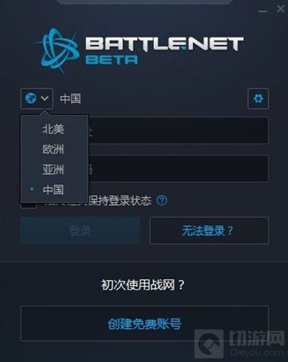Click the BATTLE.NET BETA title text

(164, 51)
